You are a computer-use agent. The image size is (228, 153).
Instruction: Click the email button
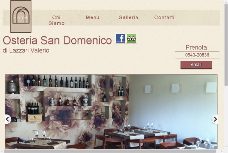[196, 65]
